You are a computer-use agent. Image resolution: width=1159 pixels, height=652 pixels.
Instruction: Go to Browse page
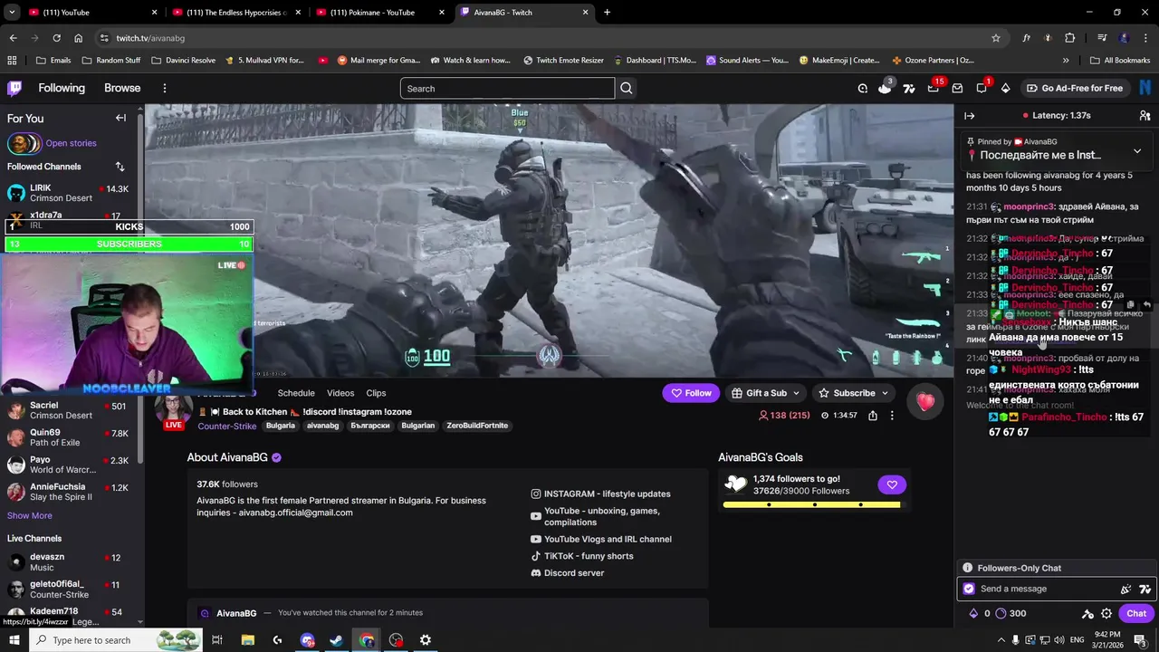[122, 88]
